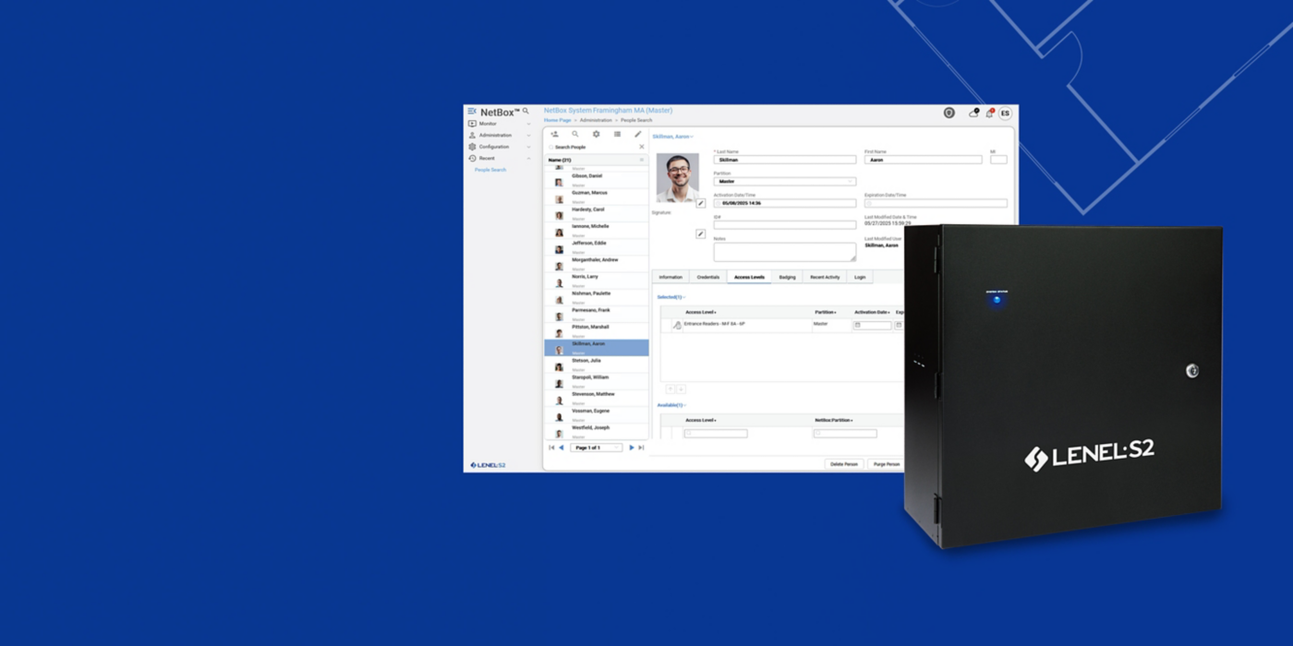Click the Configuration gear icon in sidebar

(x=472, y=147)
